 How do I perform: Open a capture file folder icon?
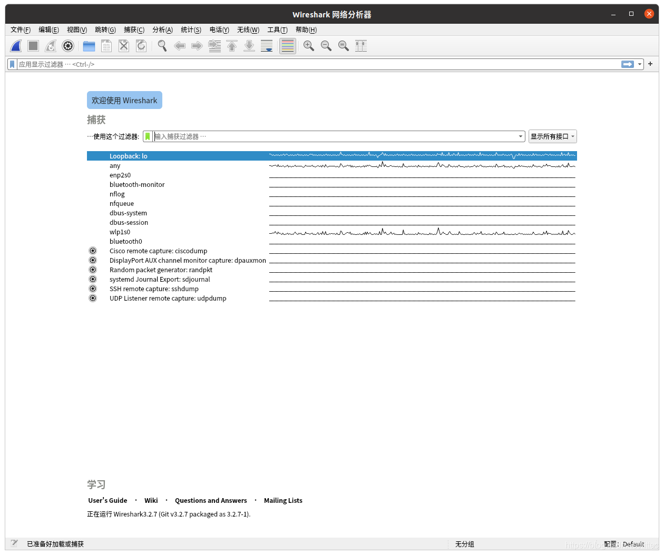(89, 46)
